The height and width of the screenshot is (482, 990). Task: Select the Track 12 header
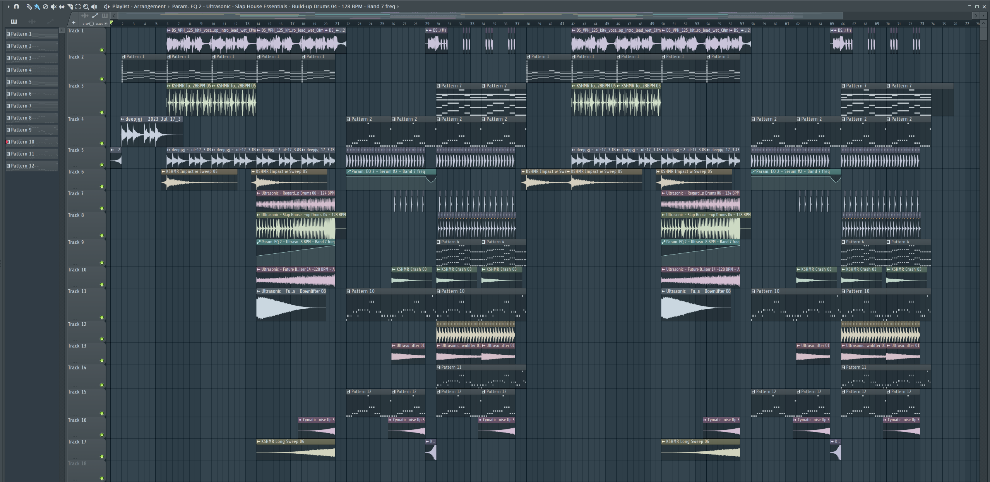coord(87,332)
